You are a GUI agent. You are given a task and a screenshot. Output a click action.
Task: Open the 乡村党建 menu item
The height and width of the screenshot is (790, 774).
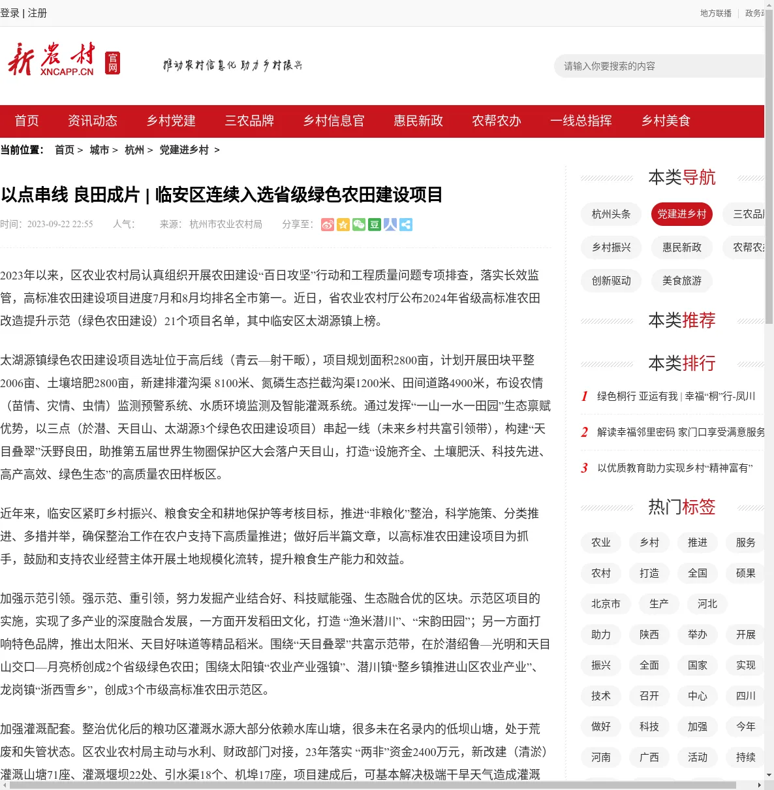coord(171,121)
